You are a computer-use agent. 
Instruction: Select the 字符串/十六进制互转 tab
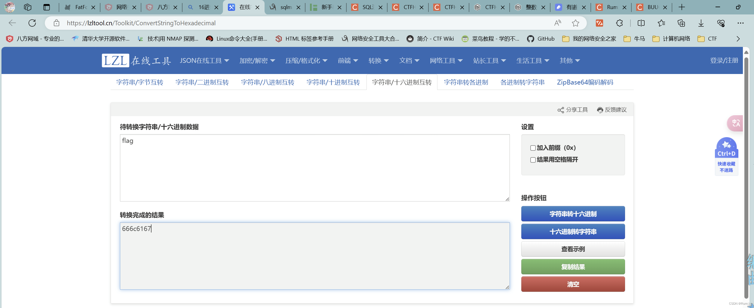click(402, 82)
